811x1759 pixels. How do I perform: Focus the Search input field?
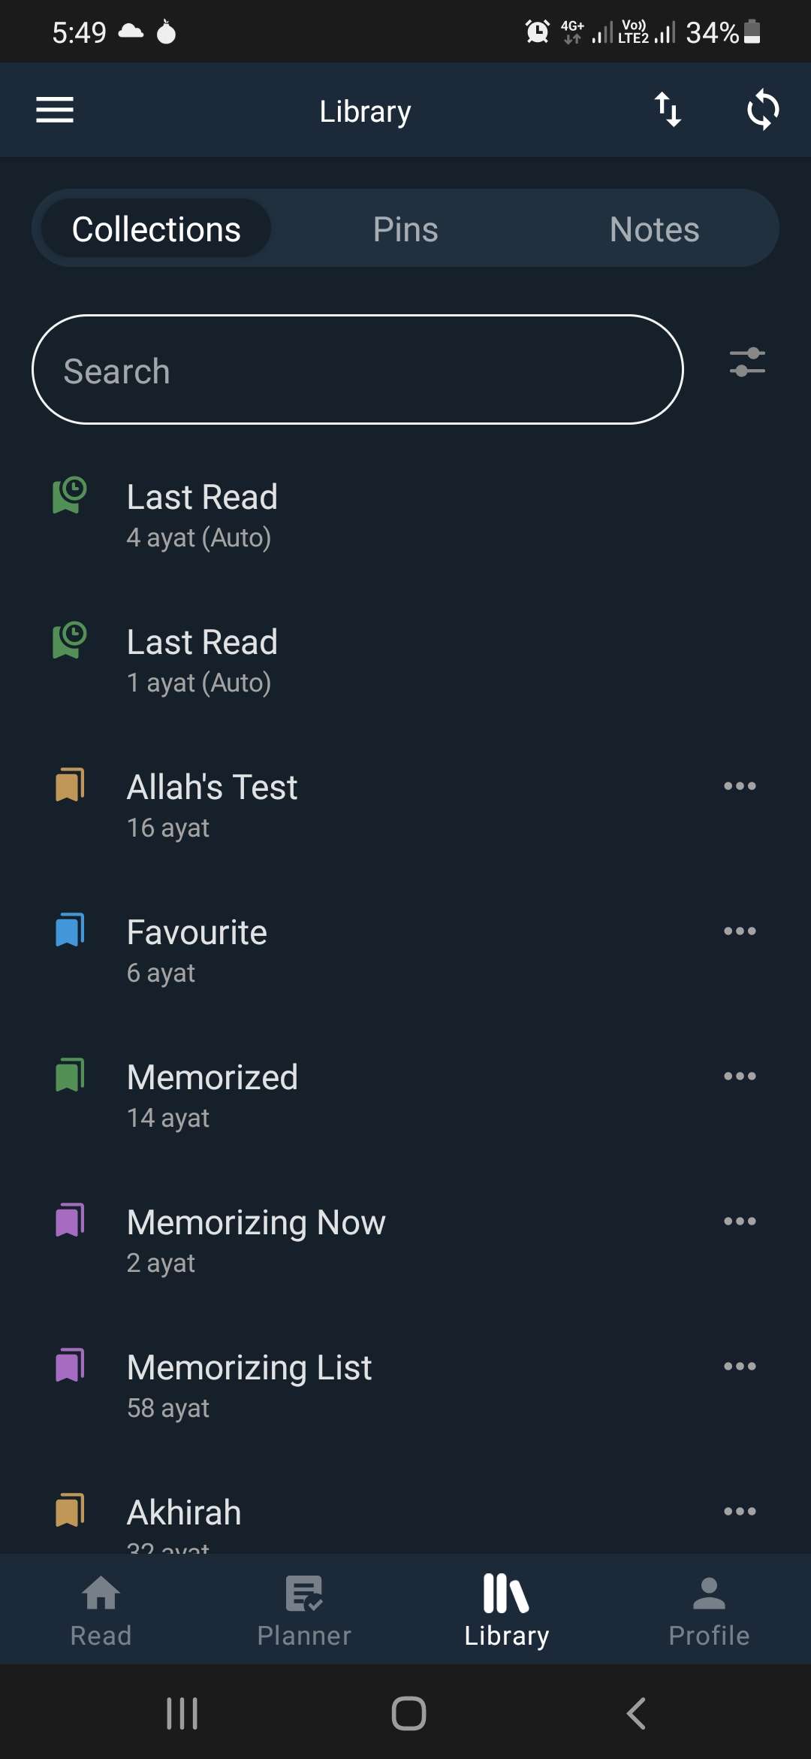[x=357, y=370]
